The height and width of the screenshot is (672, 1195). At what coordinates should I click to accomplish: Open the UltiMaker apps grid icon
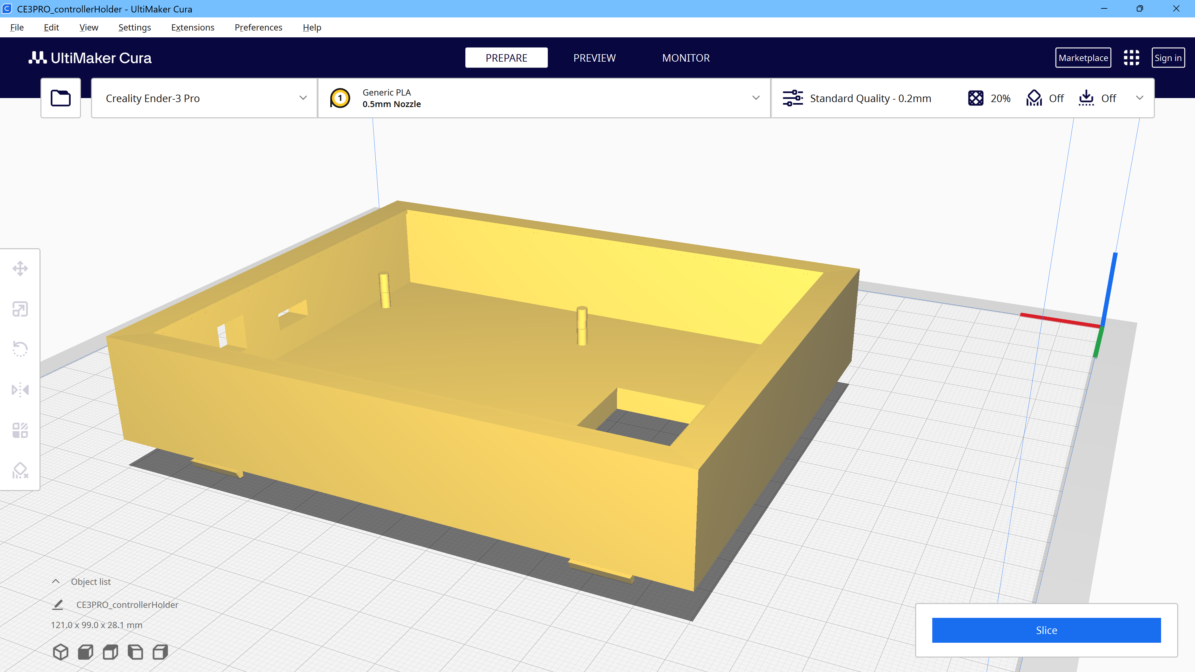click(1131, 58)
